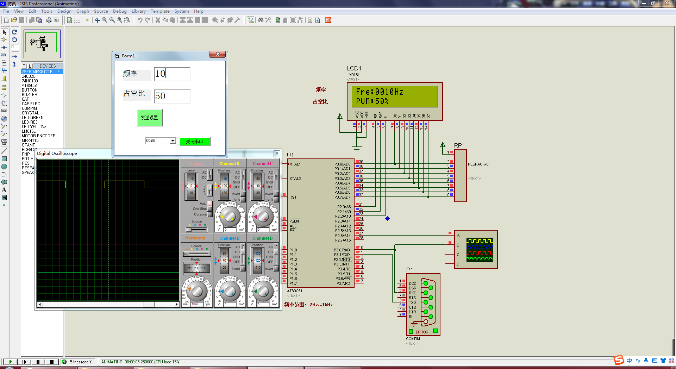Toggle the Cursors button on oscilloscope
The image size is (676, 369).
[x=210, y=214]
